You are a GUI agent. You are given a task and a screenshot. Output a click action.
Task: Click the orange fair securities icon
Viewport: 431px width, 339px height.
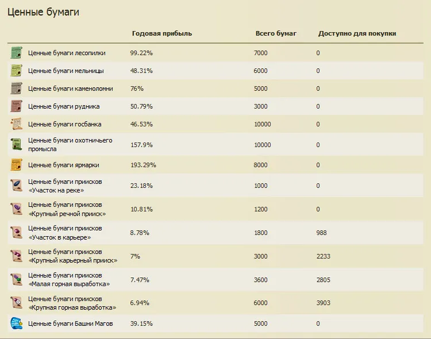[16, 165]
